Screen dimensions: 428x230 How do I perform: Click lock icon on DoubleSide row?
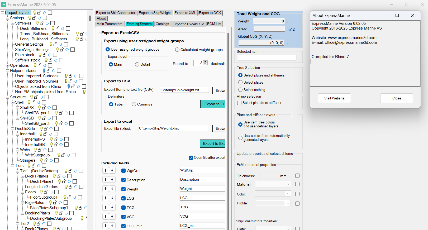[x=46, y=129]
